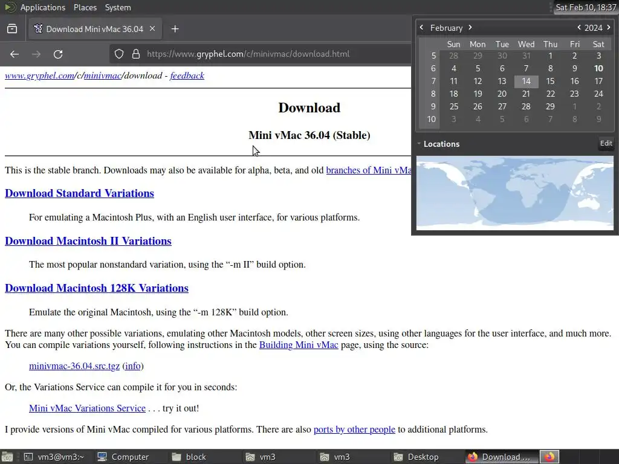Focus the URL address bar
Screen dimensions: 619x464
(x=261, y=54)
